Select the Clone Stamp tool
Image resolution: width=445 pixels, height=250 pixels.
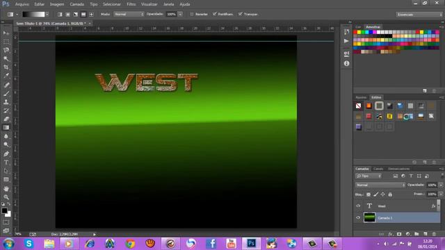(6, 102)
